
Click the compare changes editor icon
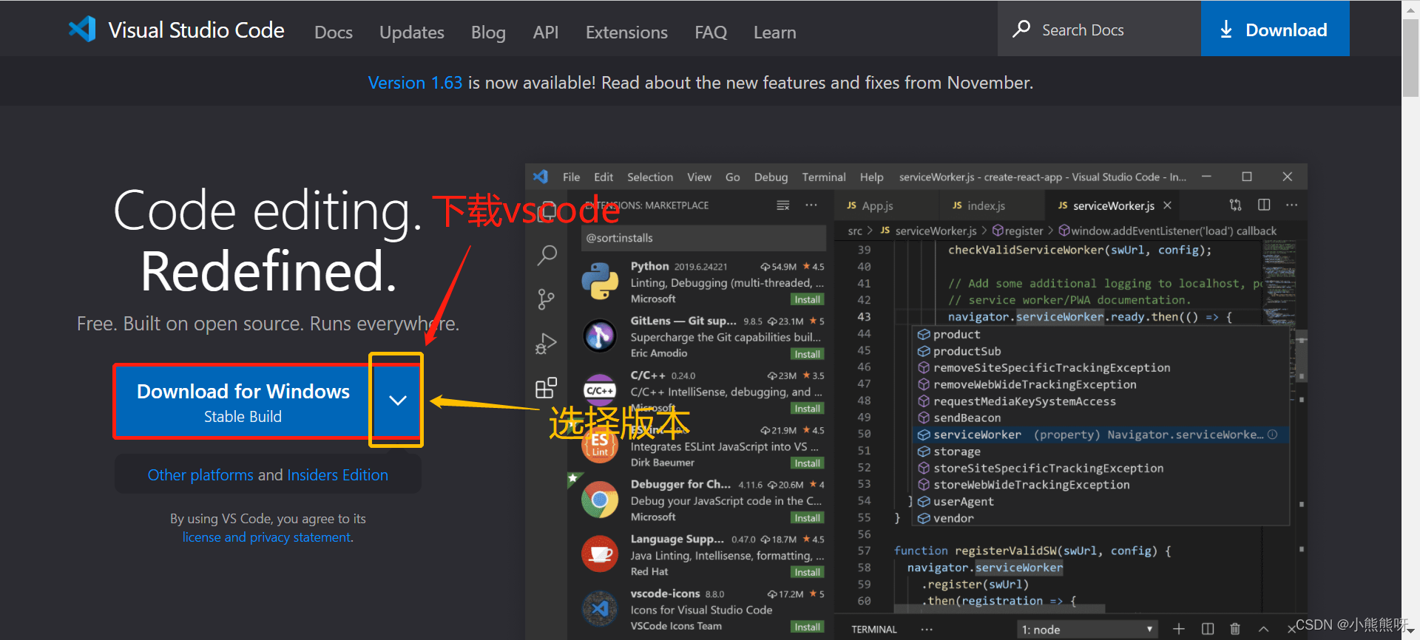pos(1235,205)
